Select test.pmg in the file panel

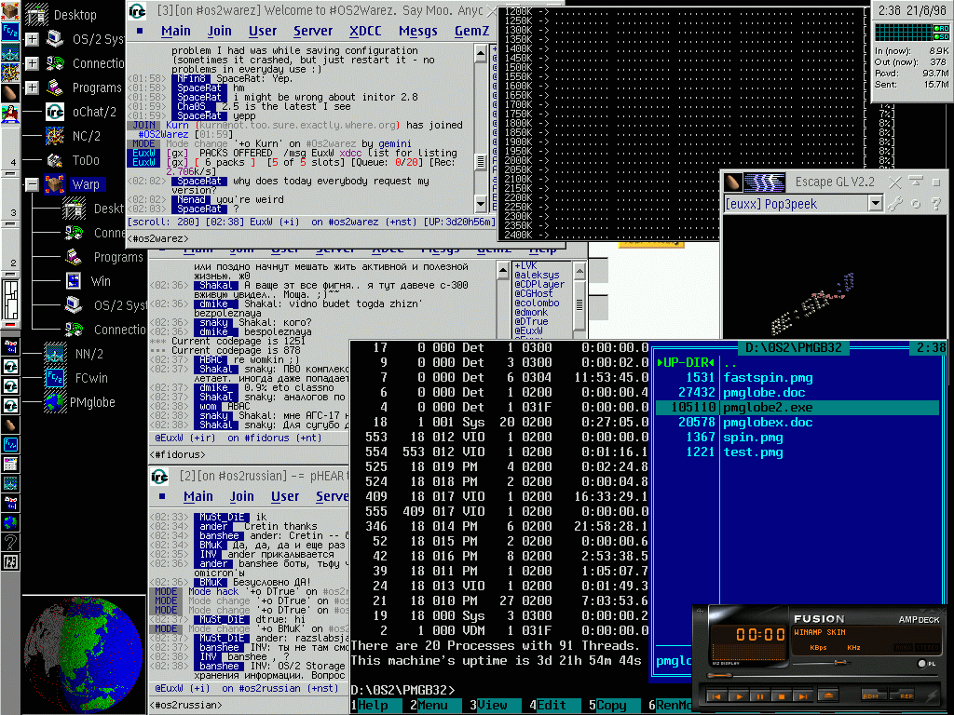(753, 452)
